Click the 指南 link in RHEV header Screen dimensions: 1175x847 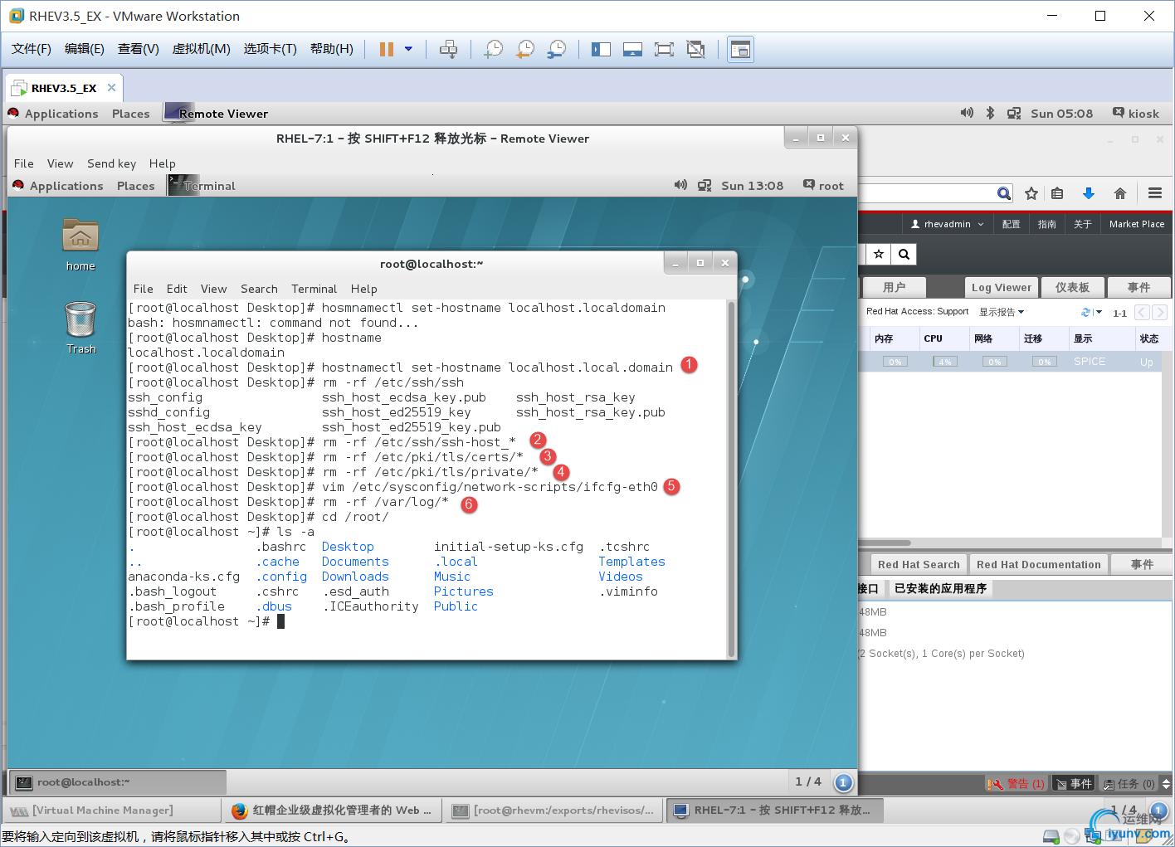coord(1047,224)
